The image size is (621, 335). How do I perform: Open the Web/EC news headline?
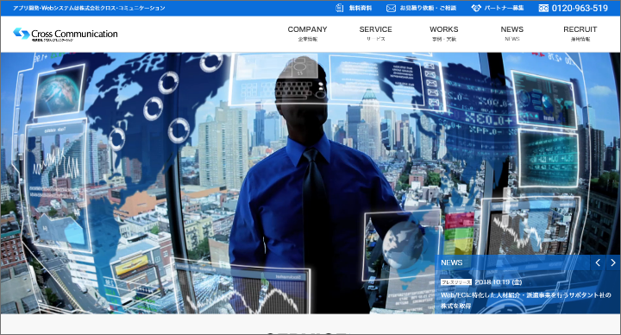(x=526, y=300)
